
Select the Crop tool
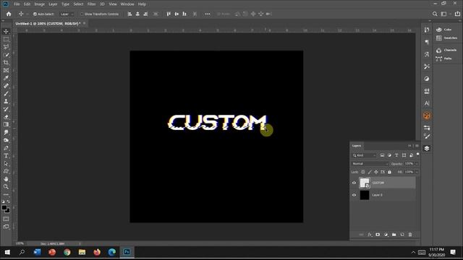click(6, 63)
